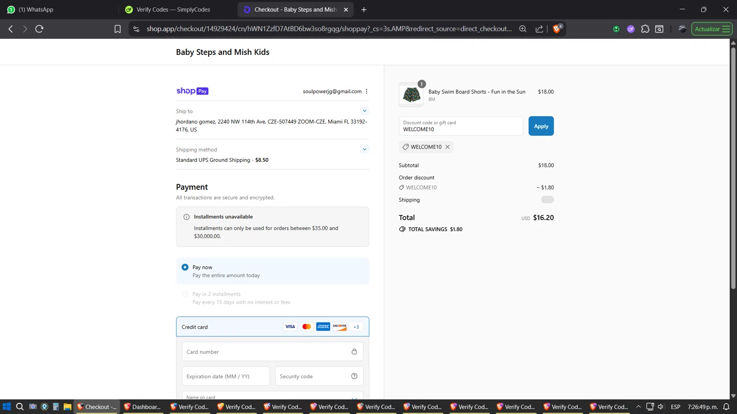
Task: Switch to Verify Codes — SimplyCodes tab
Action: click(x=178, y=9)
